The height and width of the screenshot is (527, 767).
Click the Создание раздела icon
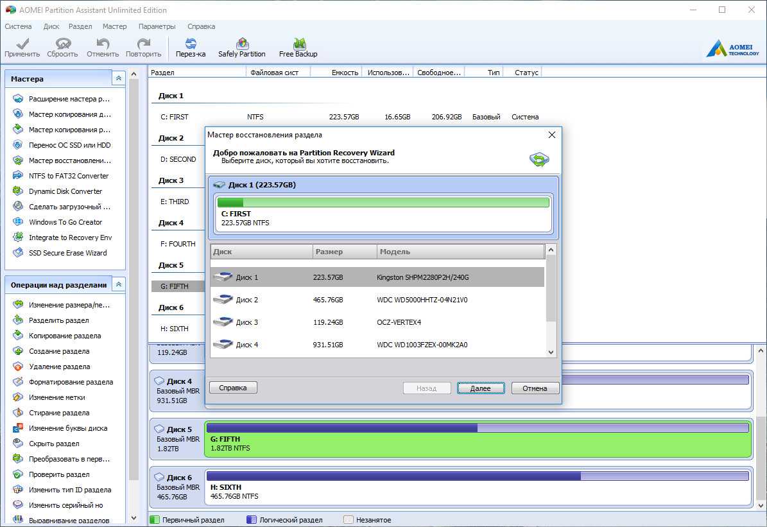click(x=18, y=351)
